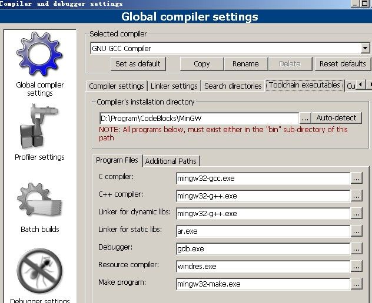This screenshot has width=372, height=303.
Task: Open the Batch builds icon
Action: click(39, 200)
